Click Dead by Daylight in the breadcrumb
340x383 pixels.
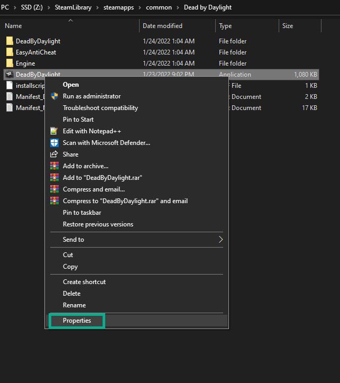pyautogui.click(x=208, y=7)
